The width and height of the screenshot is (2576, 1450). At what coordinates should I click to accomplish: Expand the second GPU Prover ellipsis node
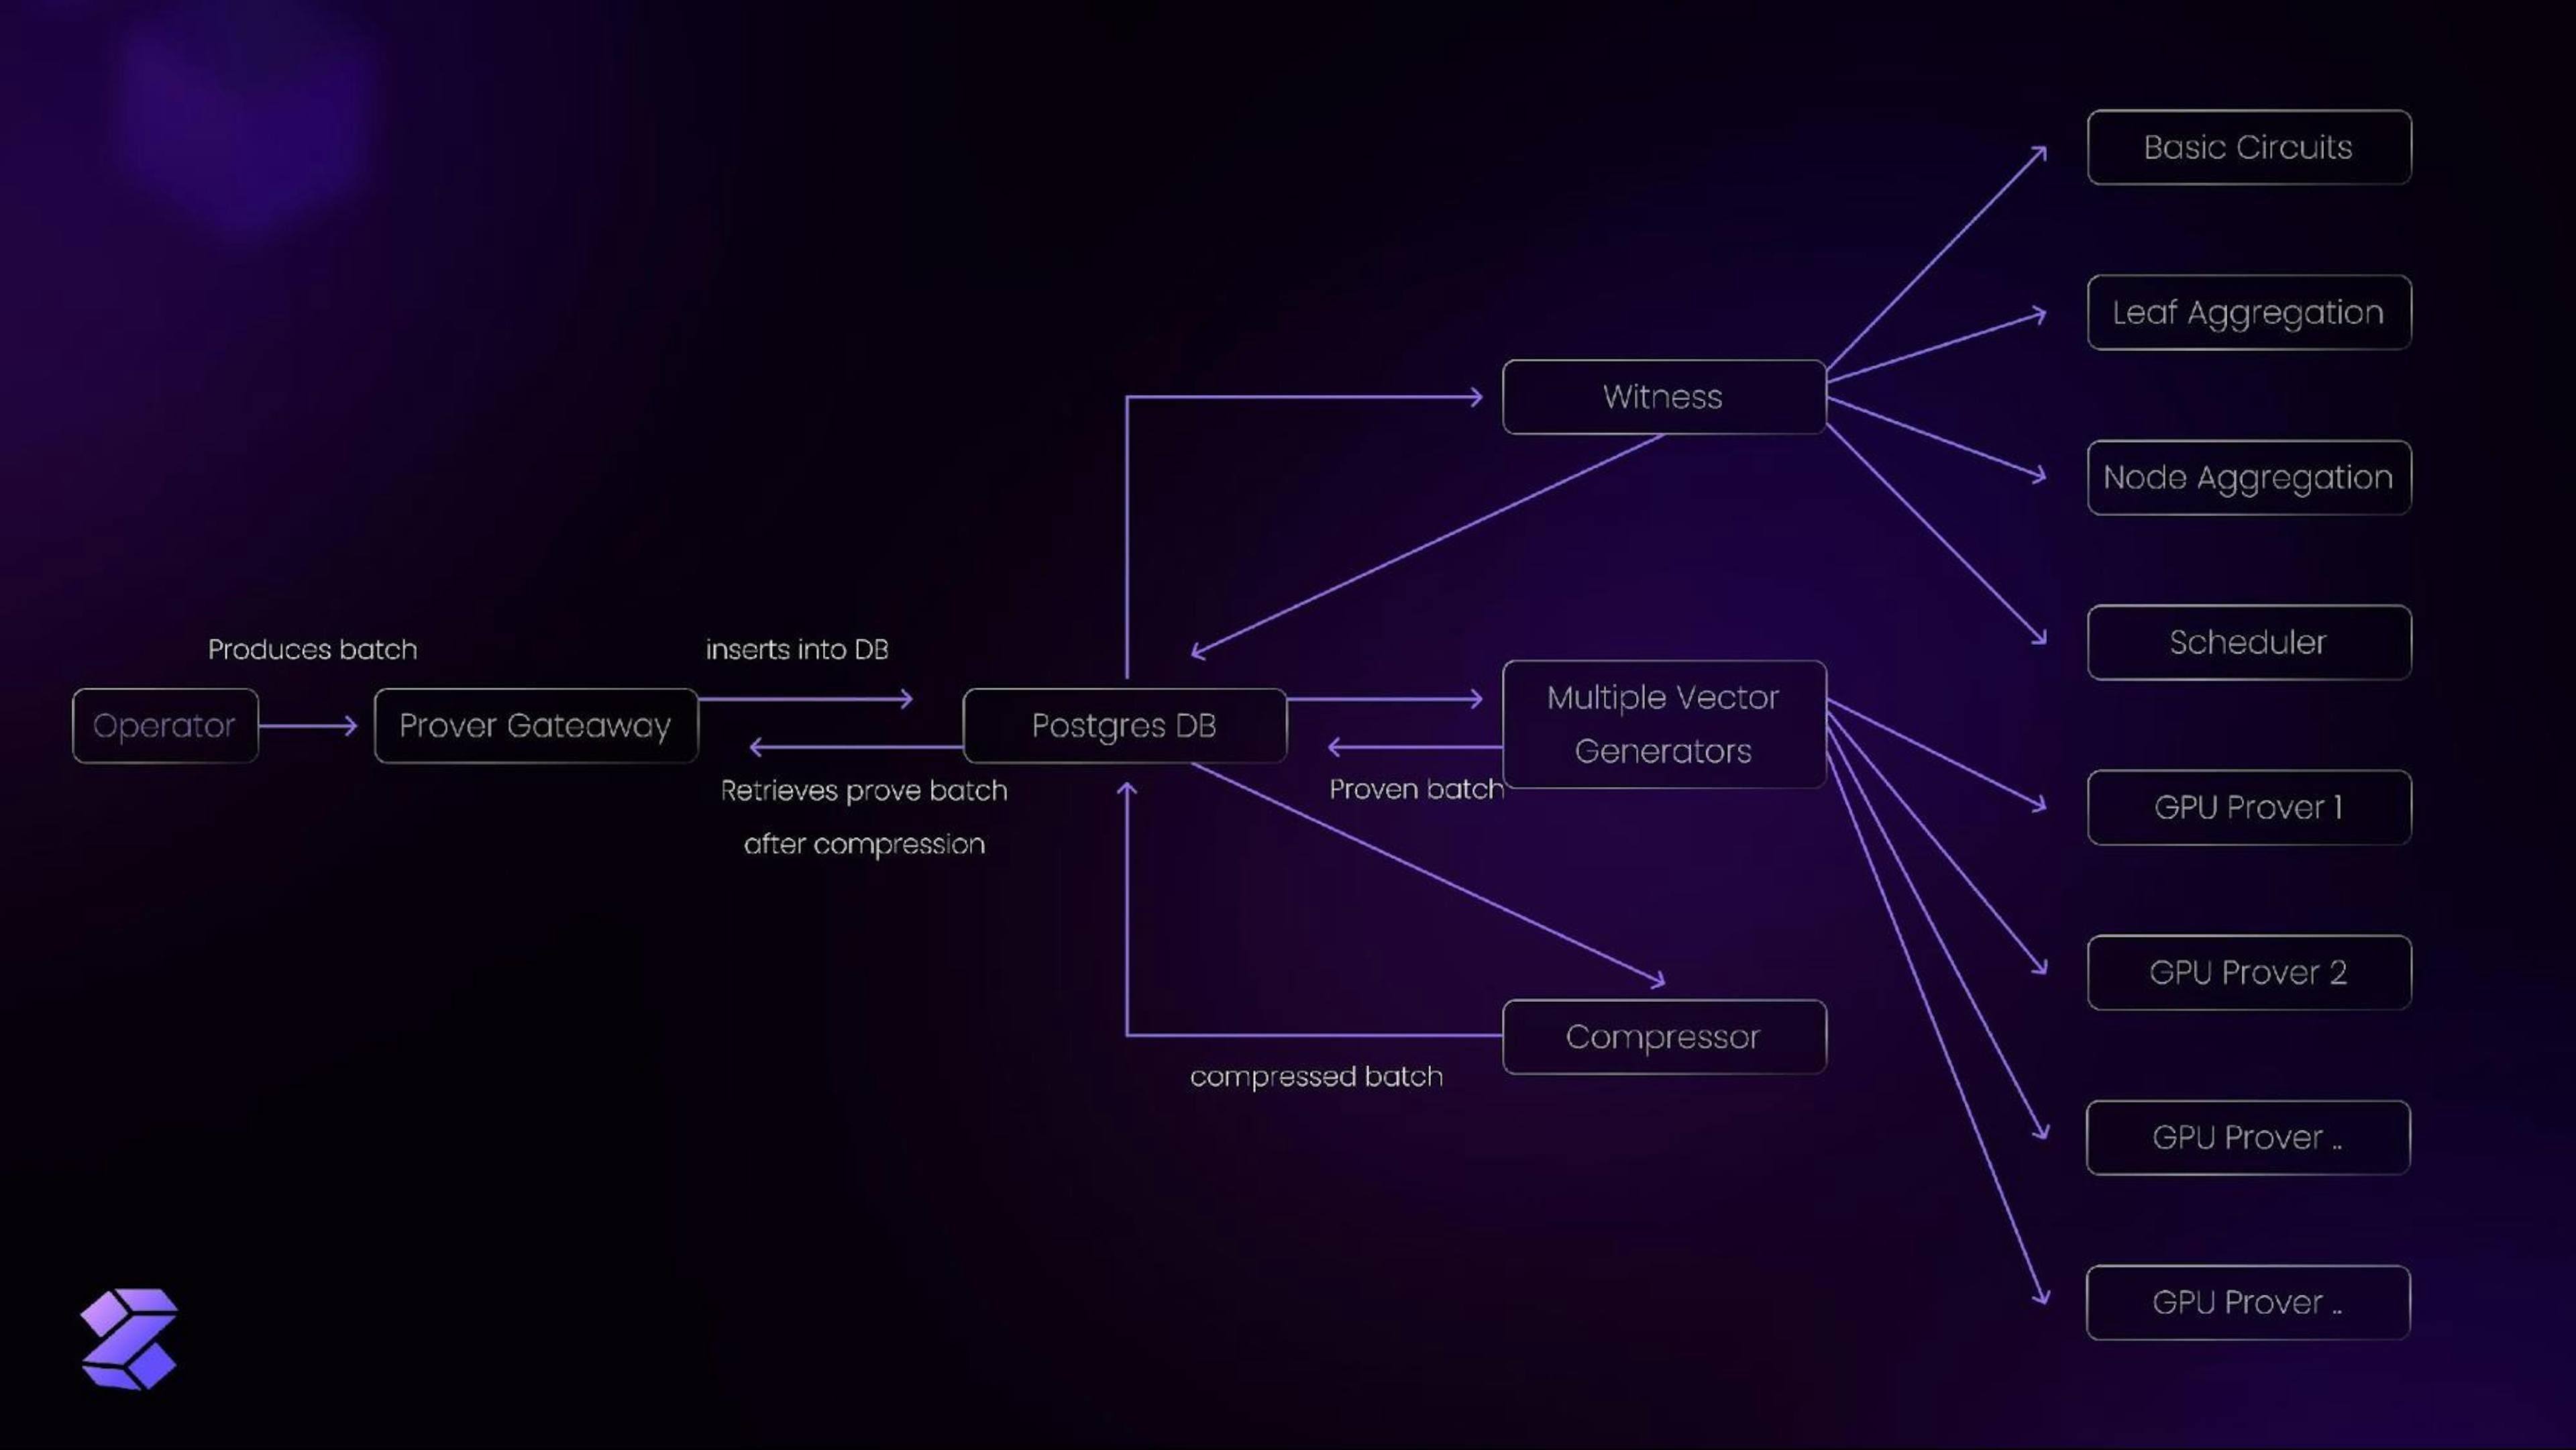2245,1301
